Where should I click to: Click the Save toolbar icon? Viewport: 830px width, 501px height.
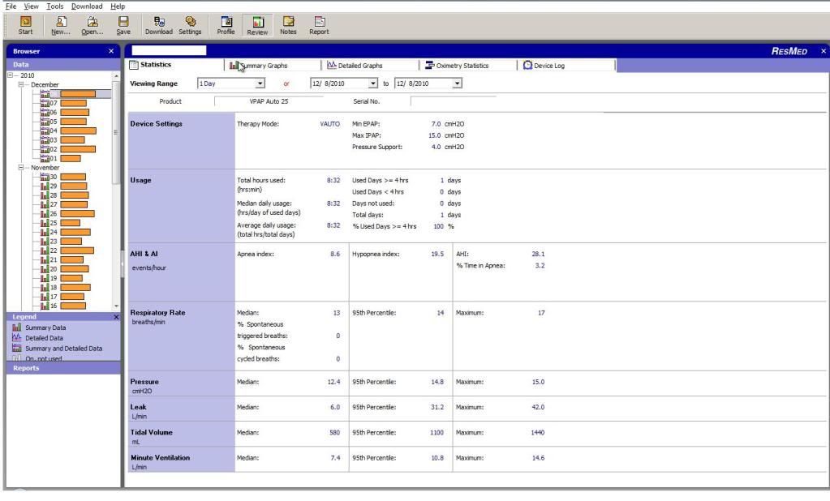123,25
